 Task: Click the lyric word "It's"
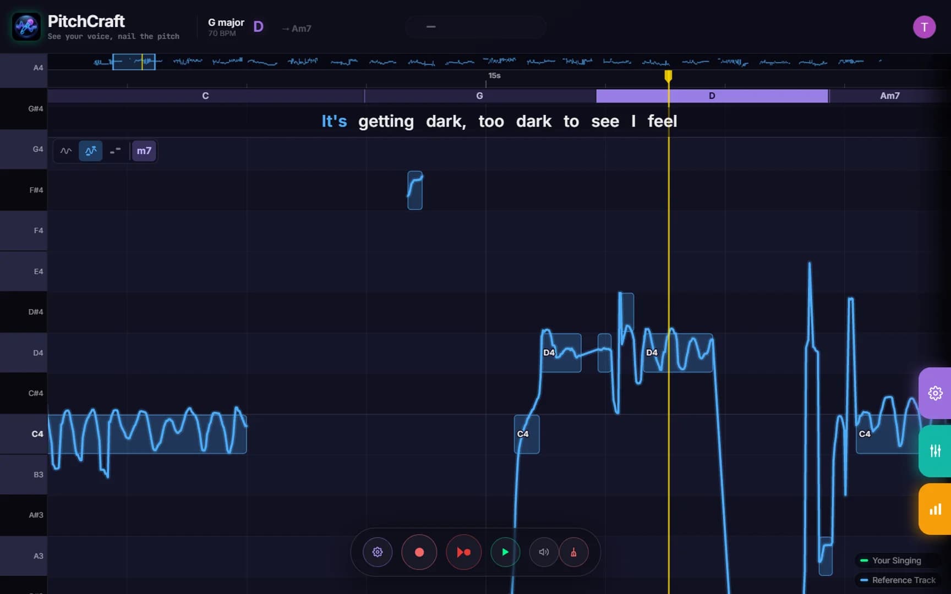click(334, 121)
